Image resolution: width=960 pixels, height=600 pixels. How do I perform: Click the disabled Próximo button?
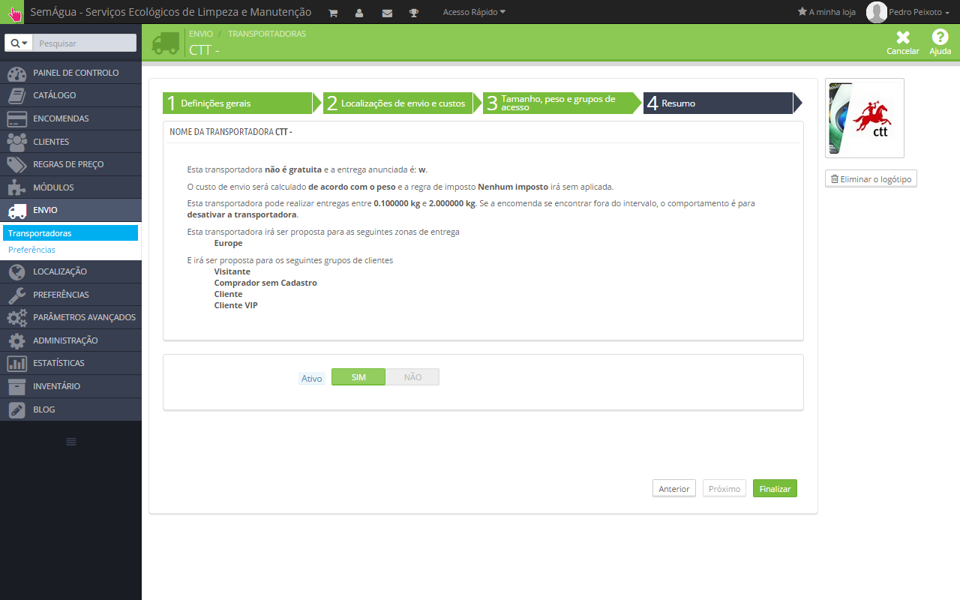[724, 488]
